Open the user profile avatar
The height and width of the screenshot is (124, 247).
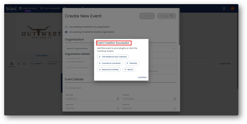point(233,9)
